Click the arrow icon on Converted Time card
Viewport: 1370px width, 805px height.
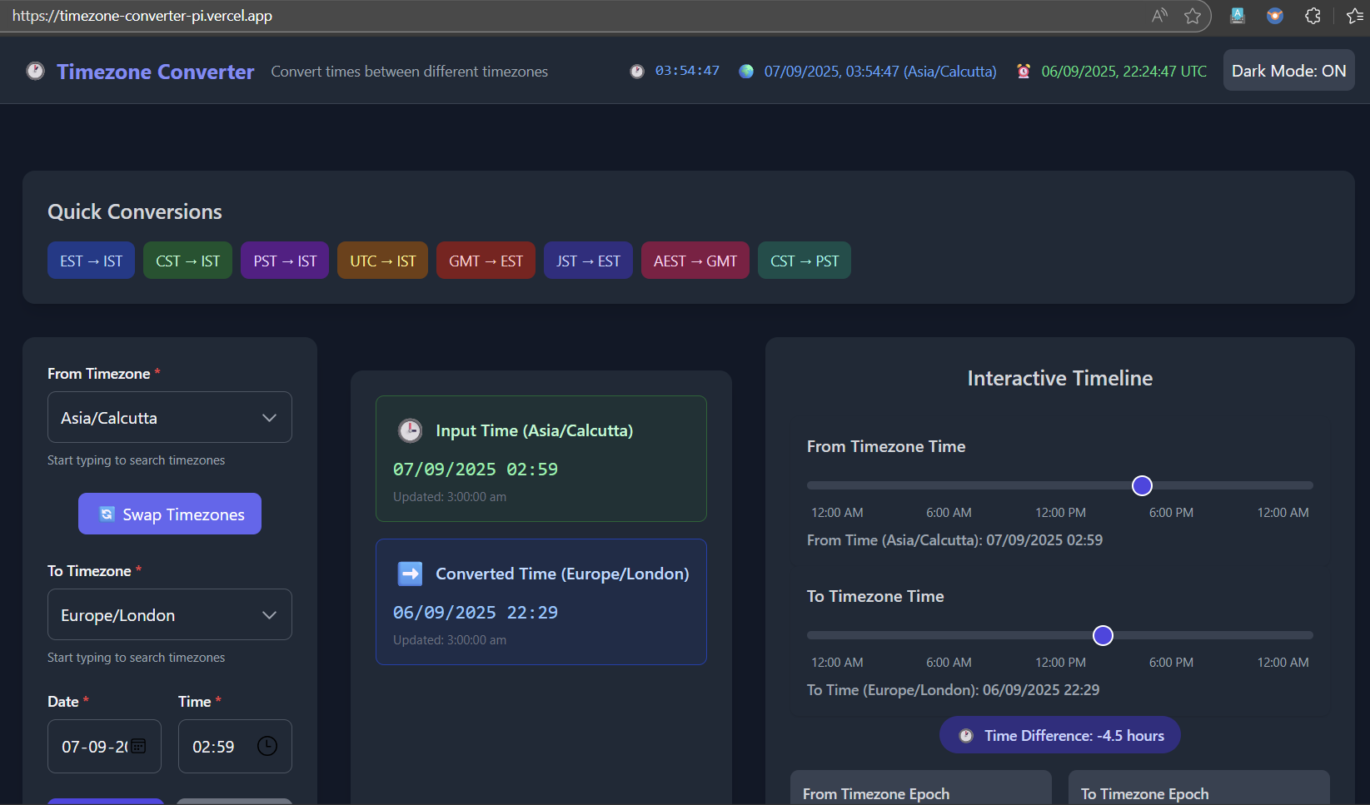pos(410,573)
